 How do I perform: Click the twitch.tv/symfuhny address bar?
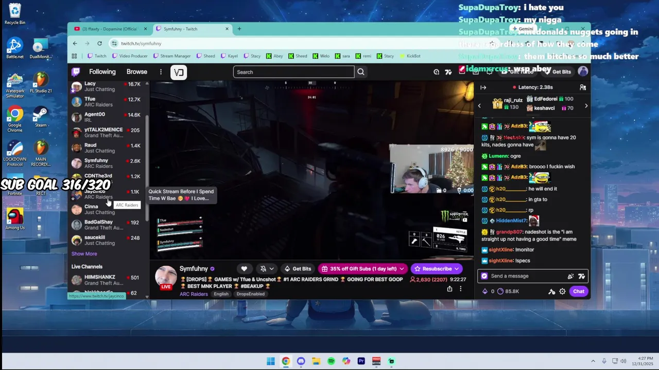tap(304, 43)
